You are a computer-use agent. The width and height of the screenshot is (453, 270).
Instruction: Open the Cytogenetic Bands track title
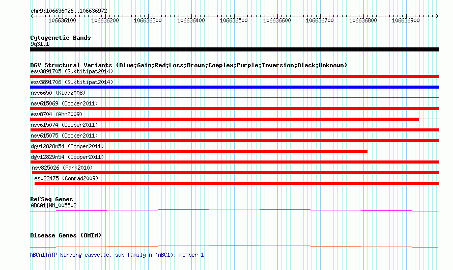[61, 38]
